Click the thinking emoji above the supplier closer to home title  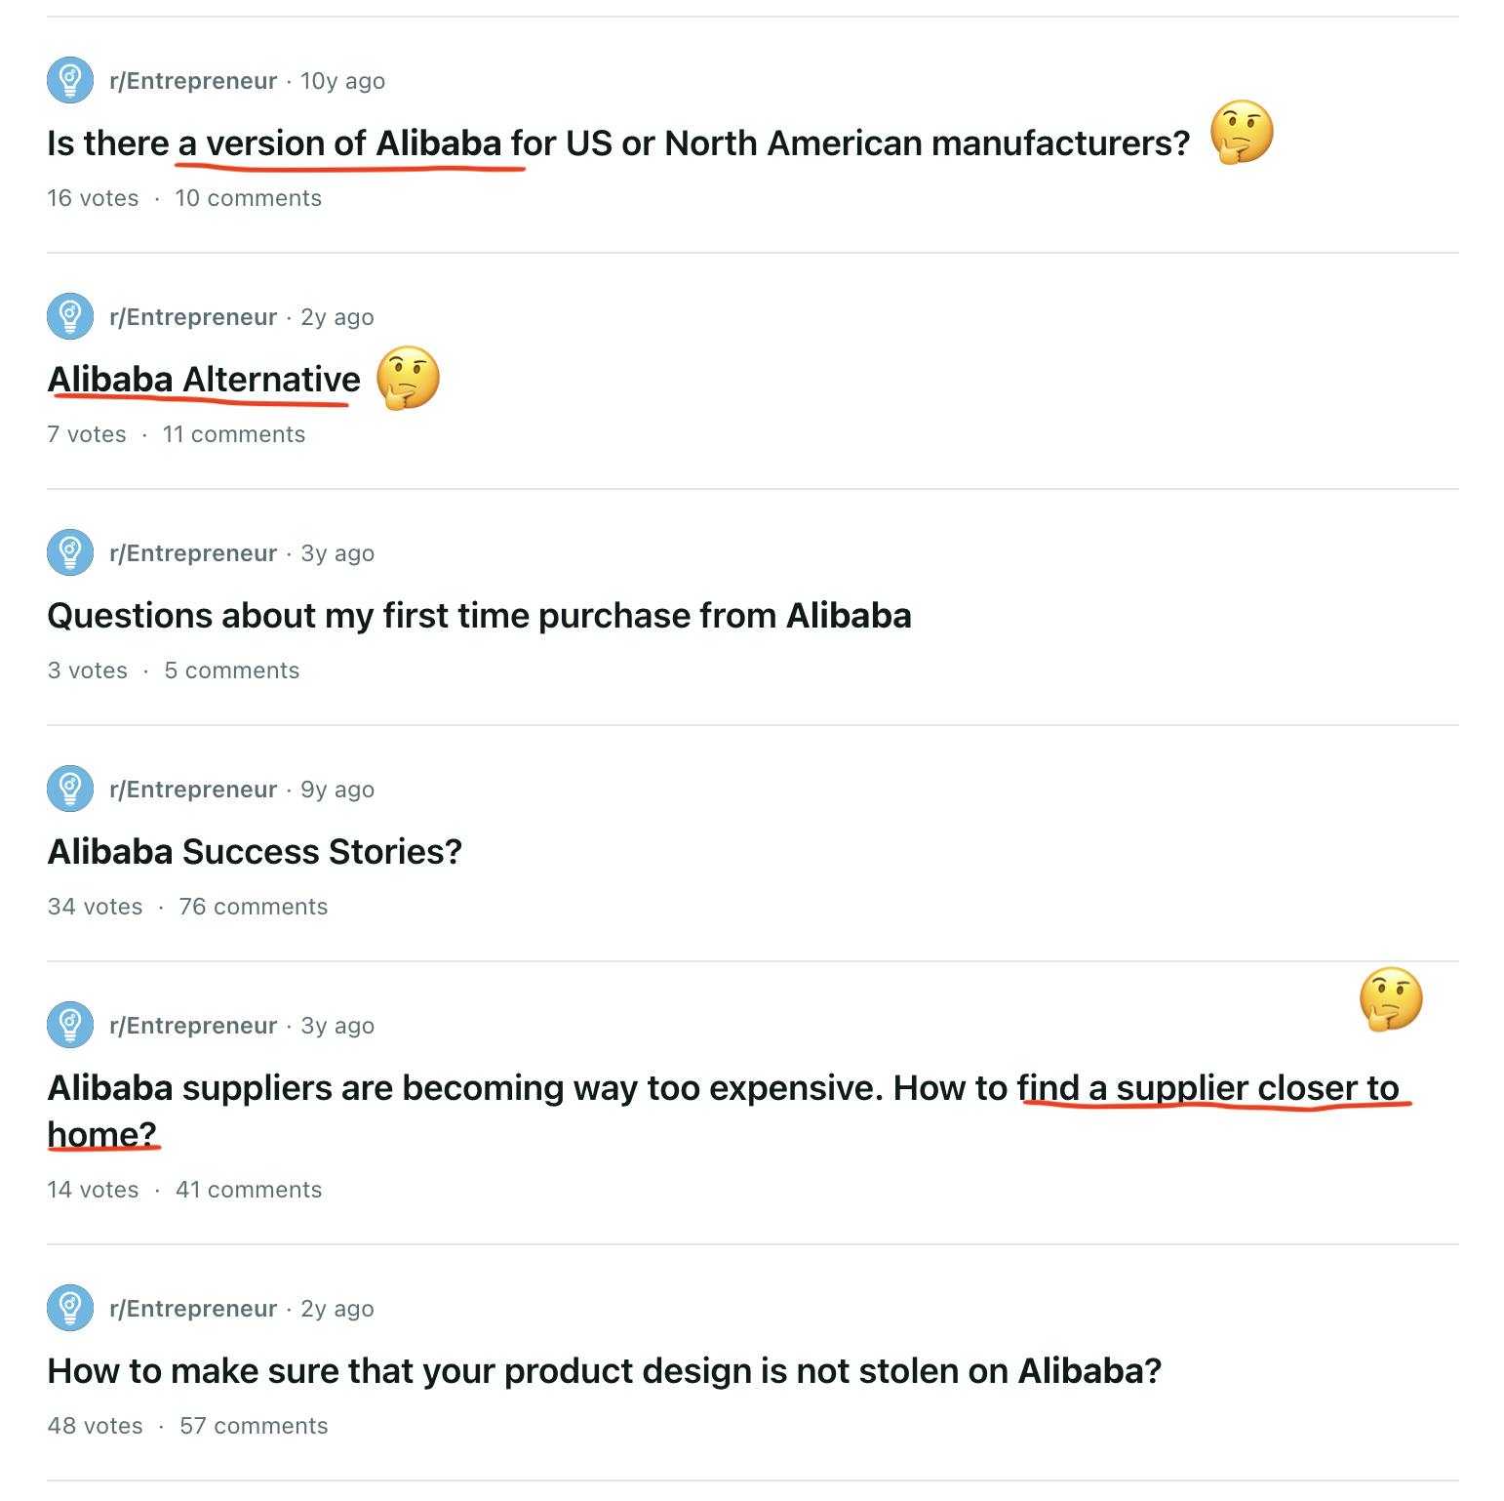(x=1391, y=999)
